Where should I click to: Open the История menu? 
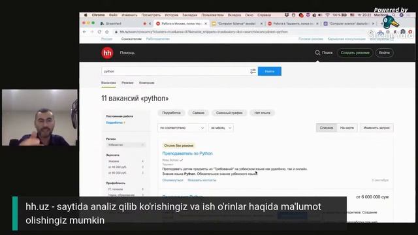point(171,15)
